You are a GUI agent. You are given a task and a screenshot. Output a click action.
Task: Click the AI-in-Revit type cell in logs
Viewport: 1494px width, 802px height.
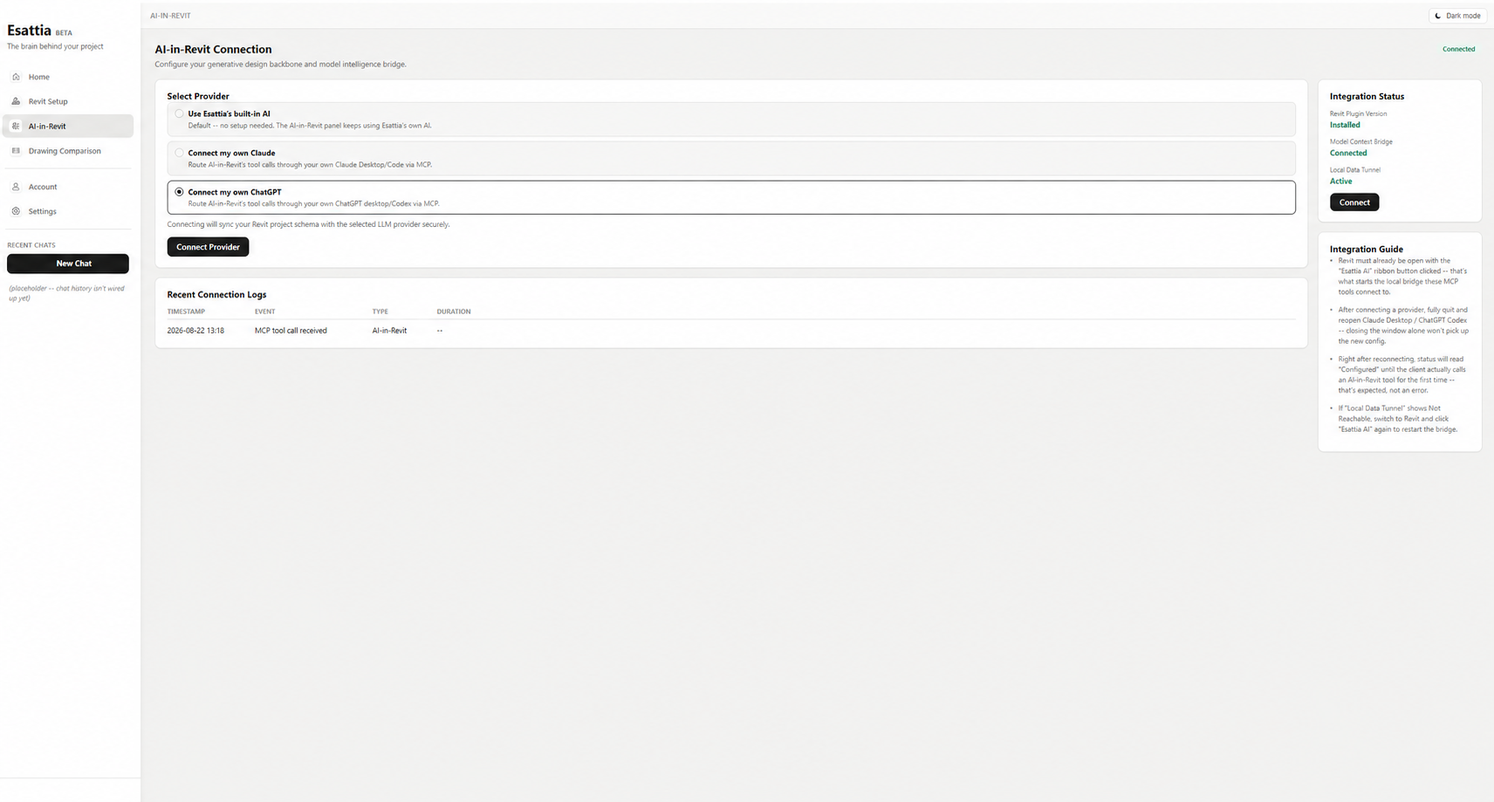[x=389, y=331]
